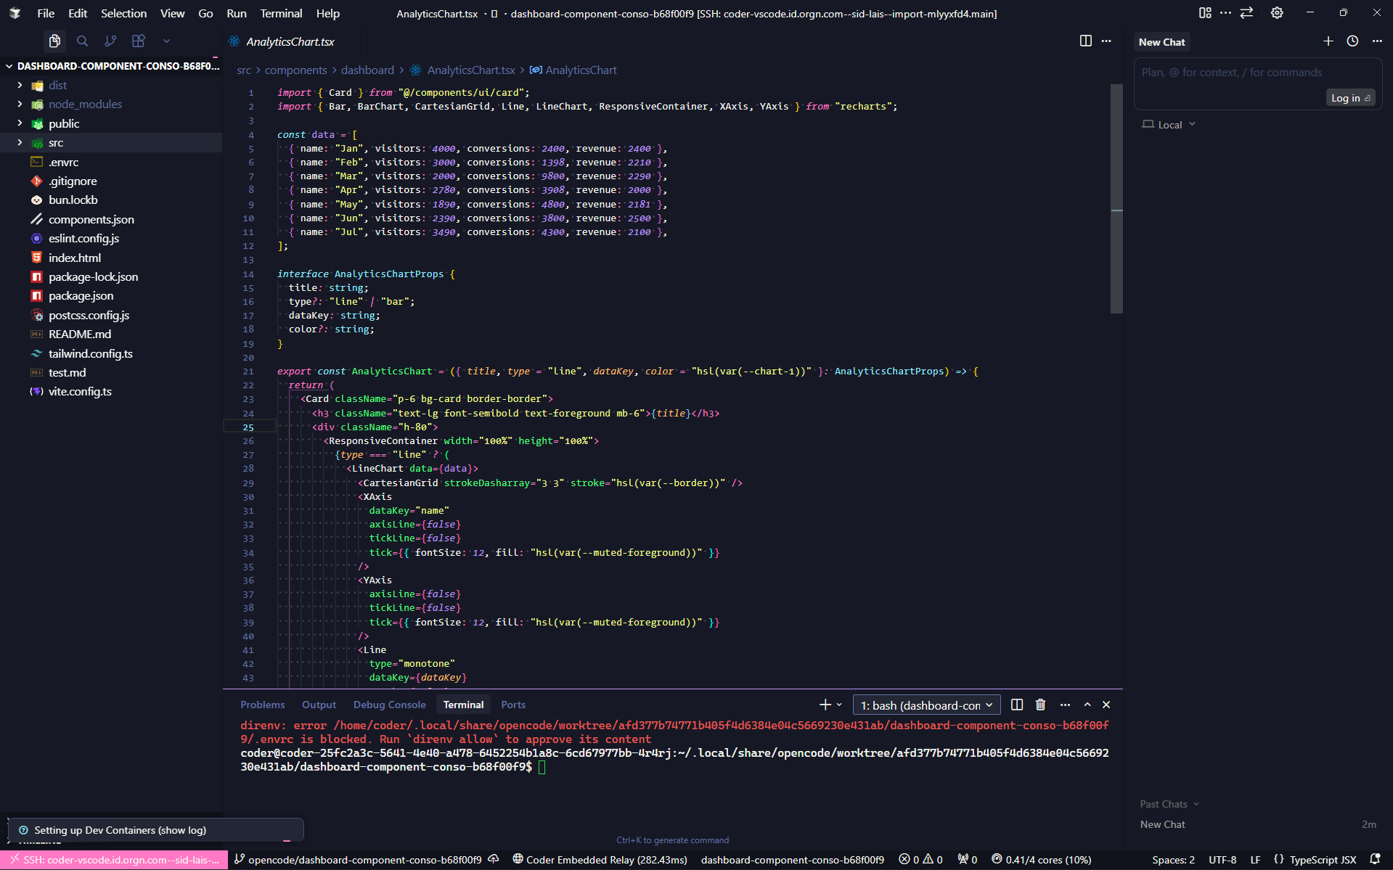Close the terminal panel

[1106, 705]
